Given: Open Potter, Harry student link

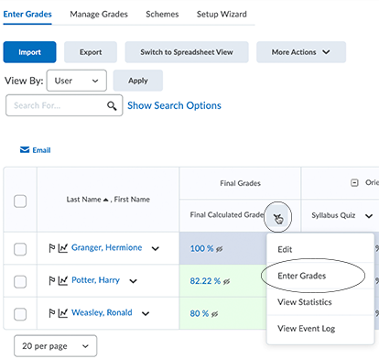Looking at the screenshot, I should coord(95,280).
